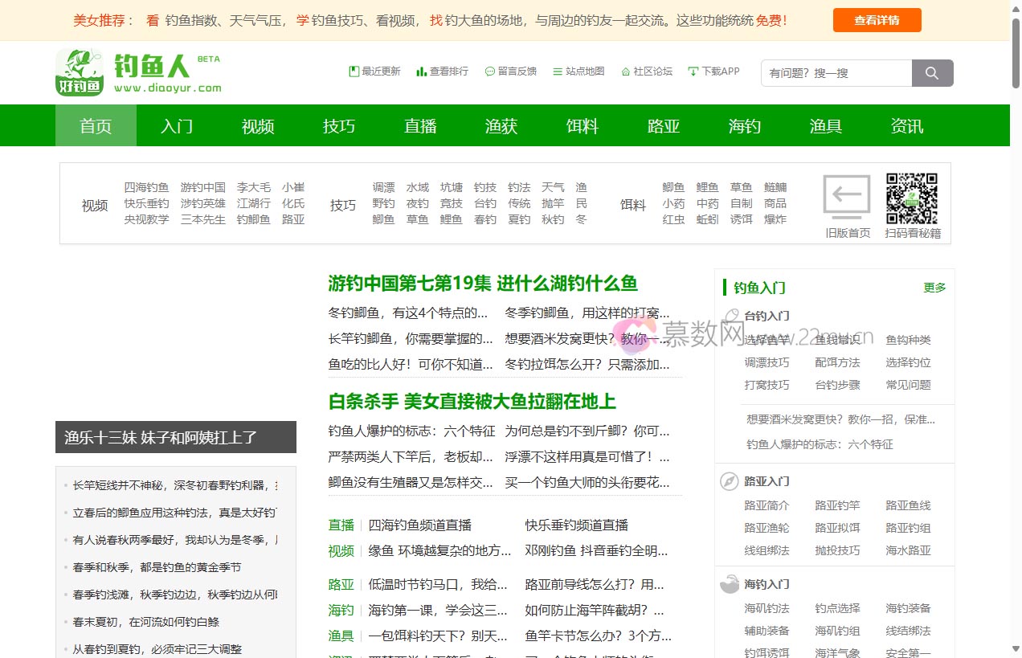Go to the 渔具 navigation tab

[x=825, y=126]
